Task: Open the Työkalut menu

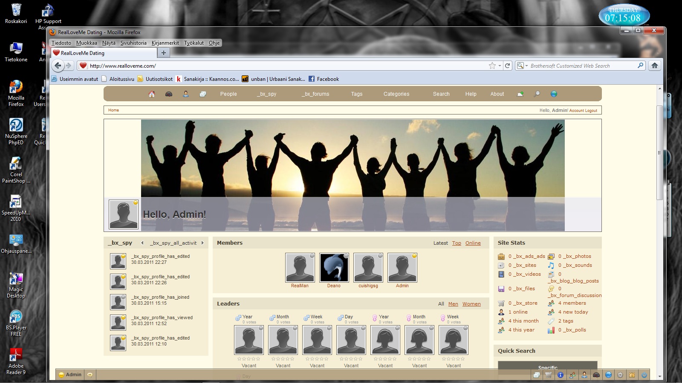Action: tap(194, 43)
